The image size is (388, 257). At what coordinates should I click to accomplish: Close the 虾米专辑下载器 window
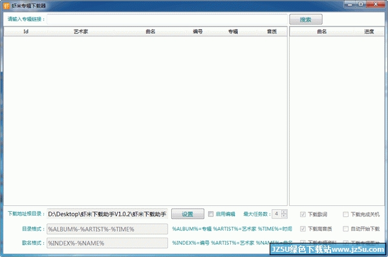click(375, 5)
